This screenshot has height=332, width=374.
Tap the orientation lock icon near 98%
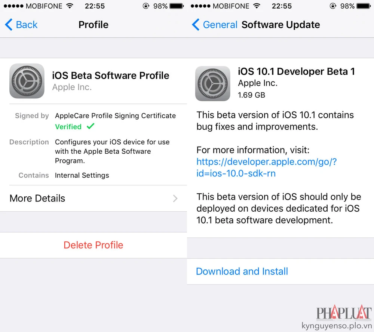[x=146, y=6]
